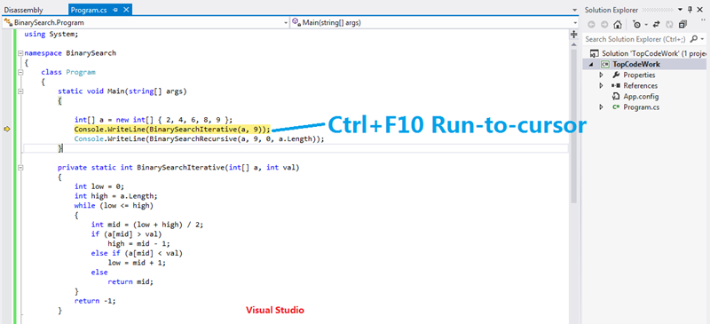
Task: Click the 'int high = a.Length;' line
Action: [116, 196]
